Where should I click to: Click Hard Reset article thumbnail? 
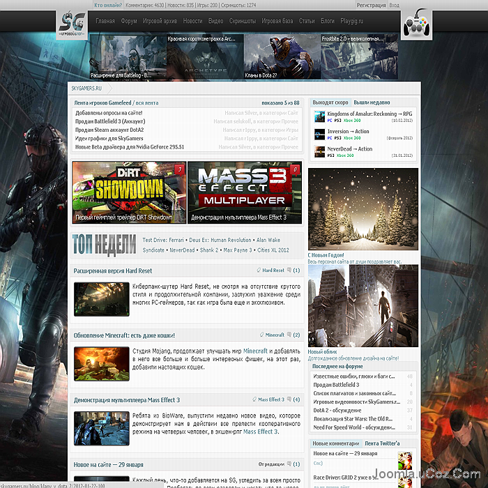(102, 299)
